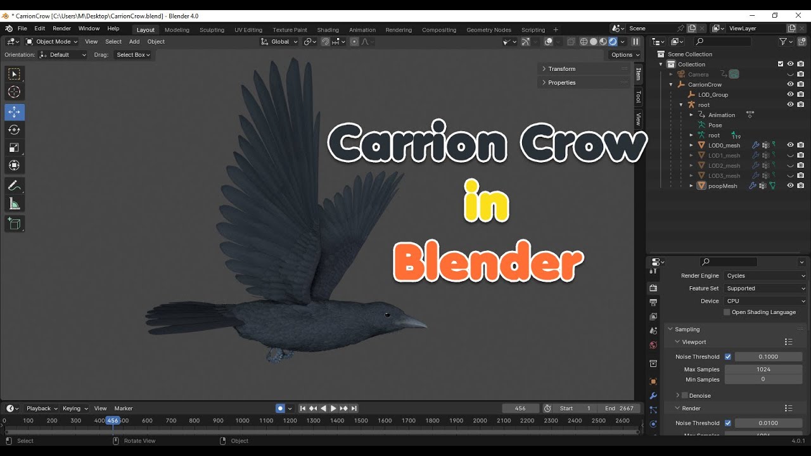Image resolution: width=811 pixels, height=456 pixels.
Task: Open the World properties tab
Action: point(653,345)
